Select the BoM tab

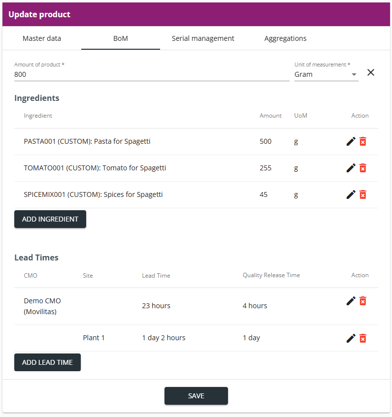coord(121,38)
